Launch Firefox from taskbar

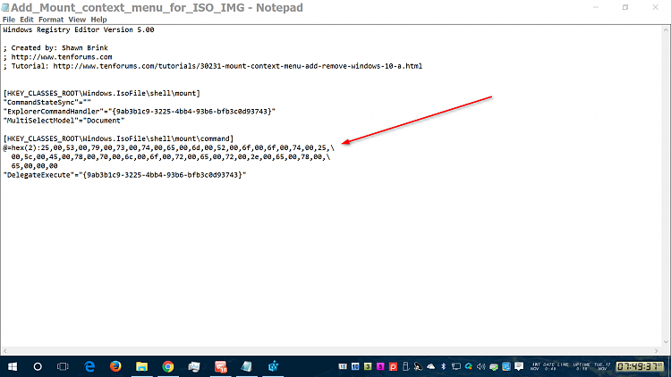click(x=115, y=367)
